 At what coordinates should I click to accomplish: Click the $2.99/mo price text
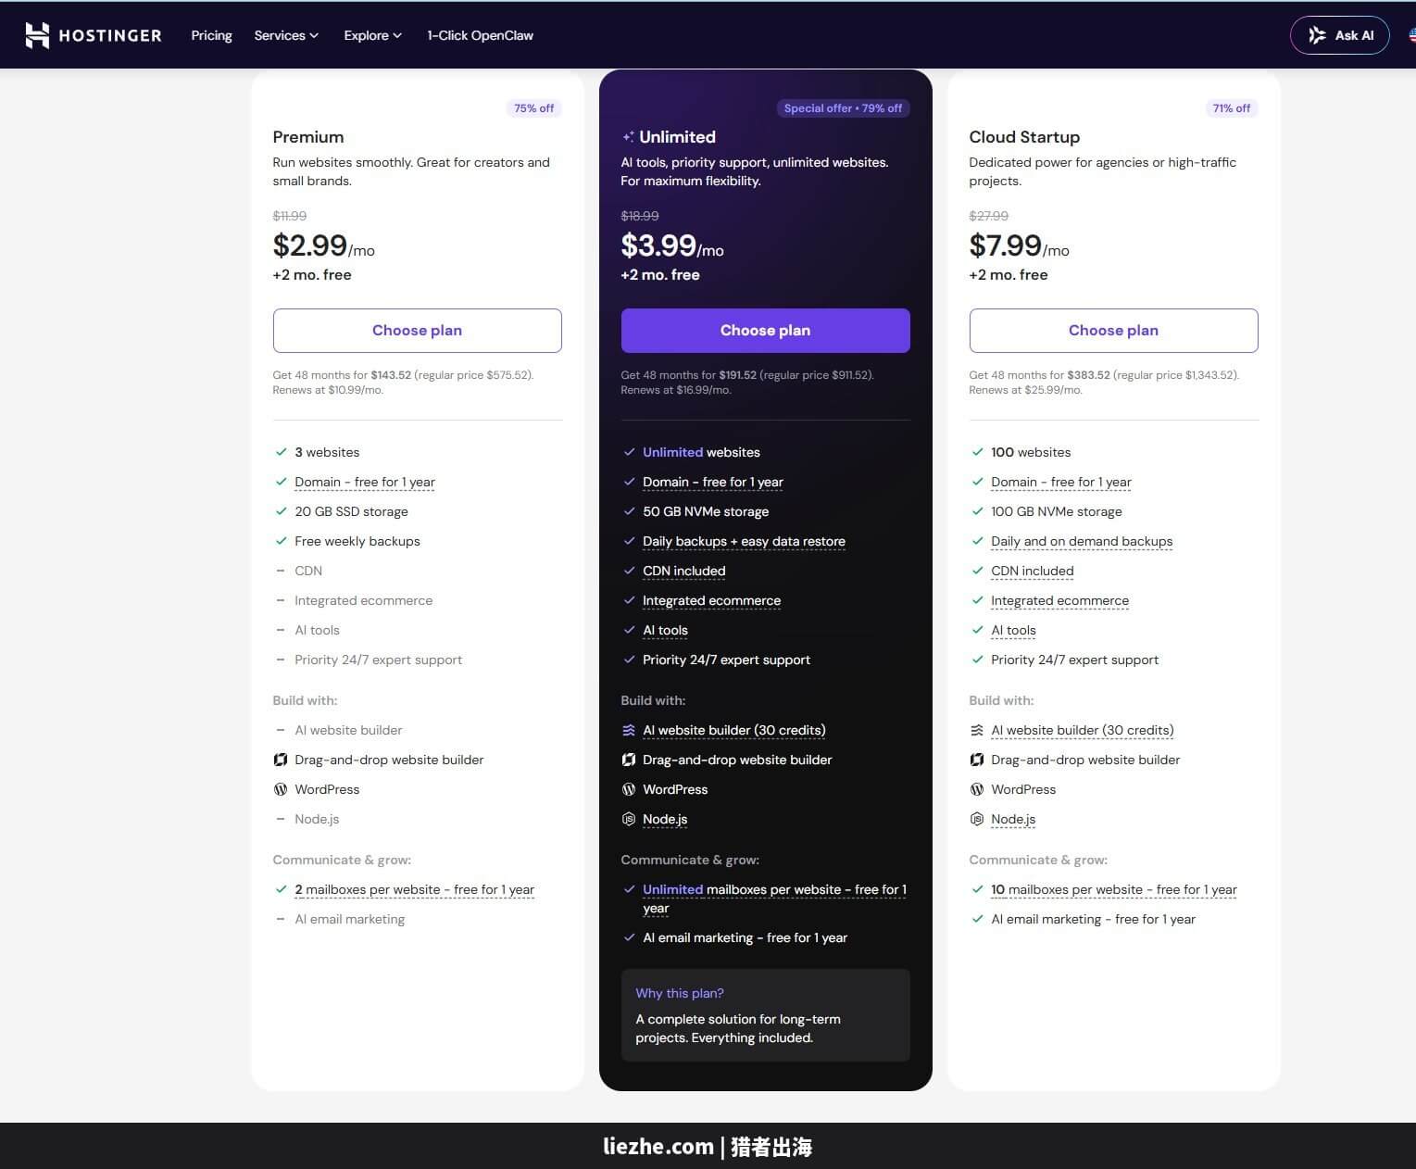323,246
